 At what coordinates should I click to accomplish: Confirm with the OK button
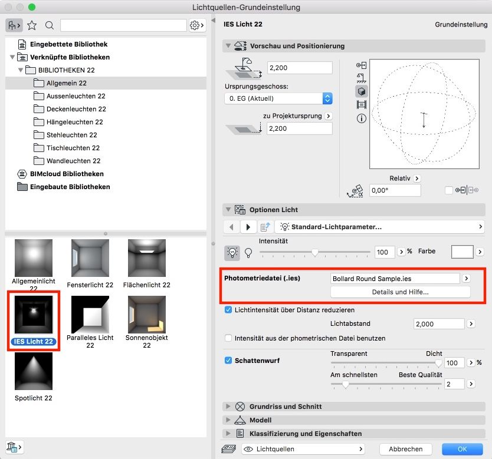coord(462,449)
